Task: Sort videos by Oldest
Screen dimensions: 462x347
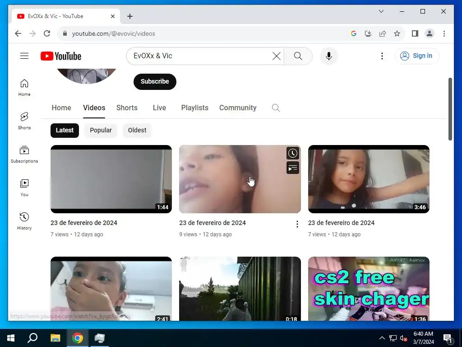Action: point(137,130)
